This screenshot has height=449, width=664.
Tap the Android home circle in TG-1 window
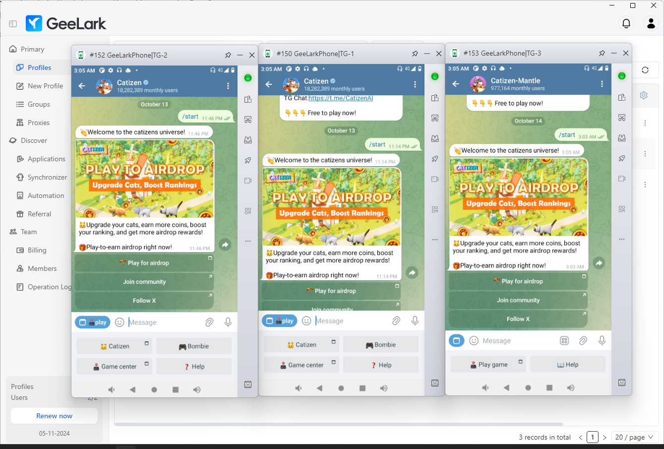[x=341, y=388]
